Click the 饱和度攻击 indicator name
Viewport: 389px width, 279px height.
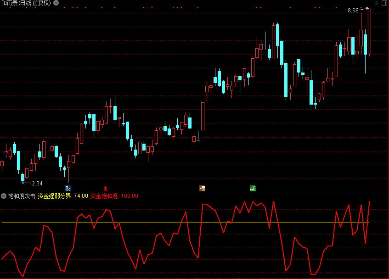click(x=22, y=196)
